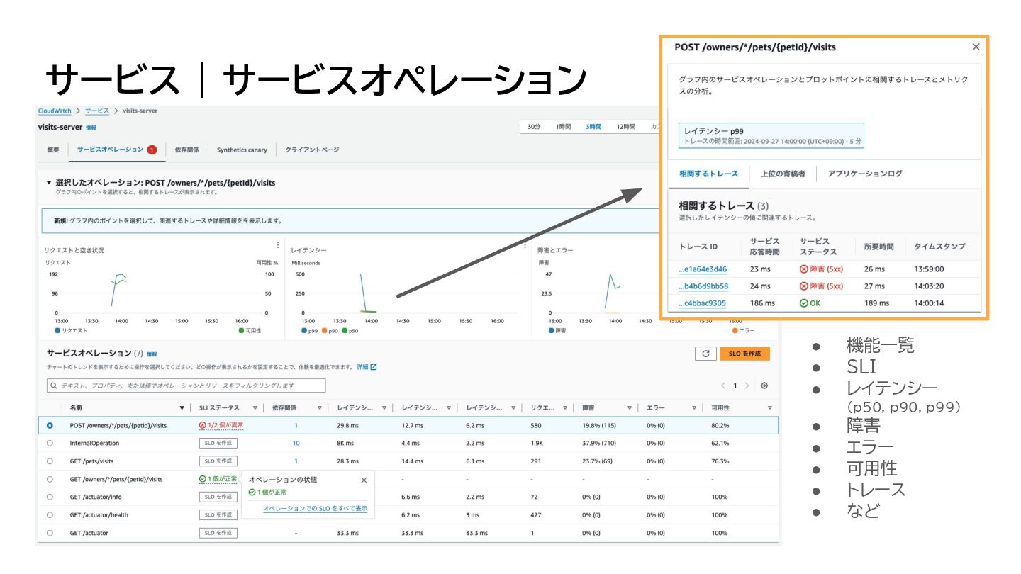Viewport: 1021px width, 574px height.
Task: Open the クライアントページ tab
Action: 312,150
